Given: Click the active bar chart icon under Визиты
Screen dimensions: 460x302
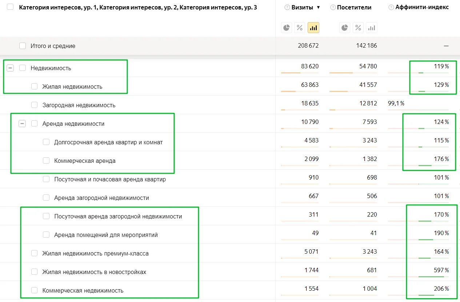Looking at the screenshot, I should [313, 27].
